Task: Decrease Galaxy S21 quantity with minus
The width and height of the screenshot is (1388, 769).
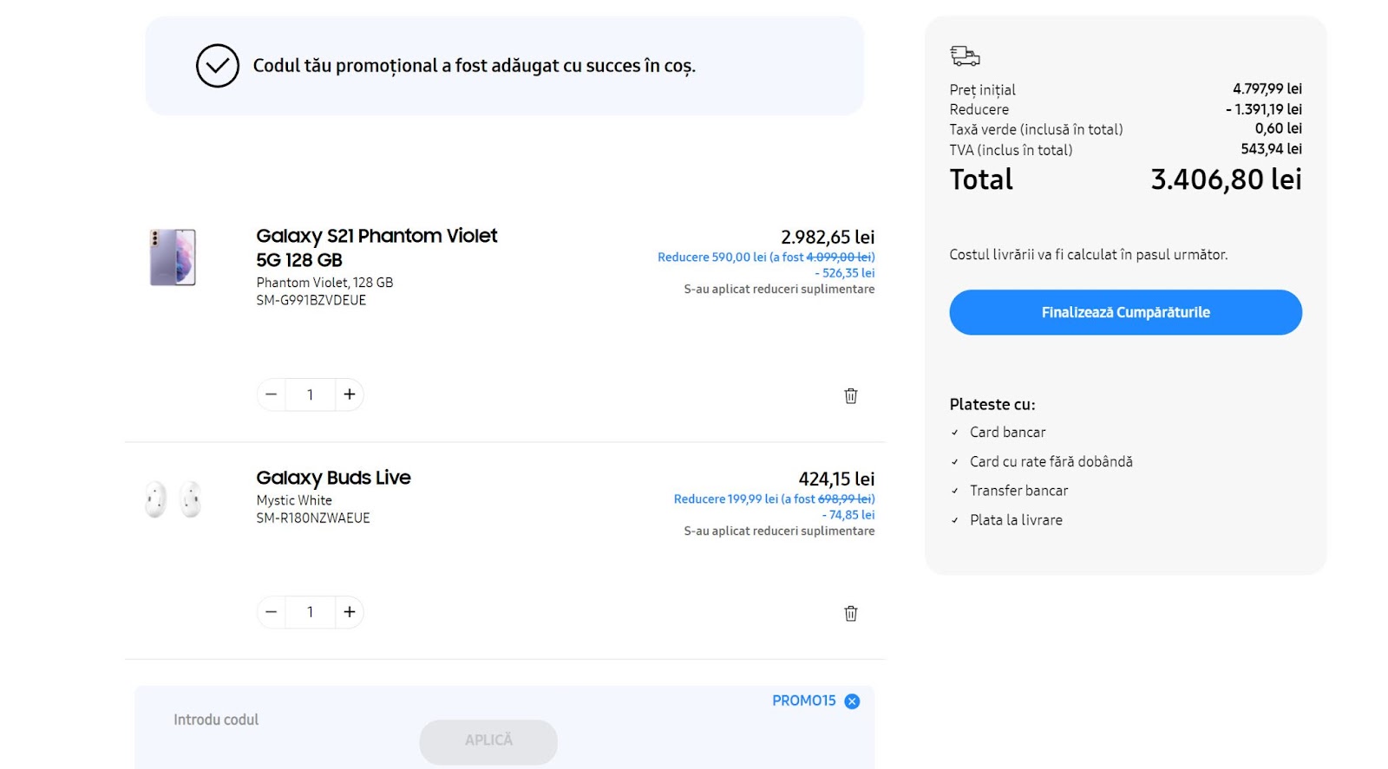Action: pos(271,394)
